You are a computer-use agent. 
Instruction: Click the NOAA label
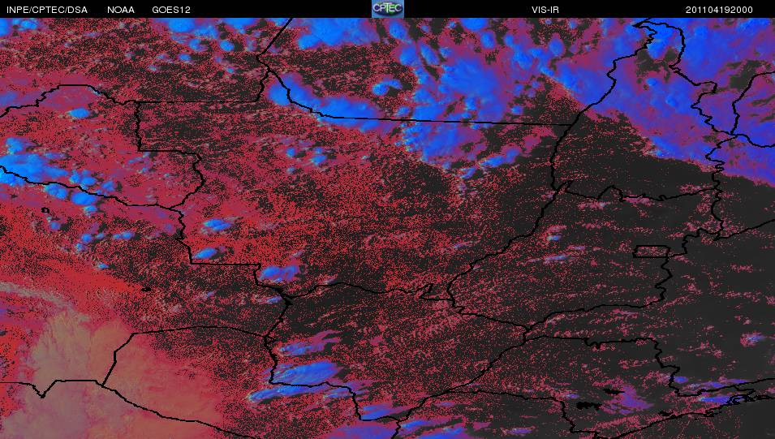coord(121,10)
